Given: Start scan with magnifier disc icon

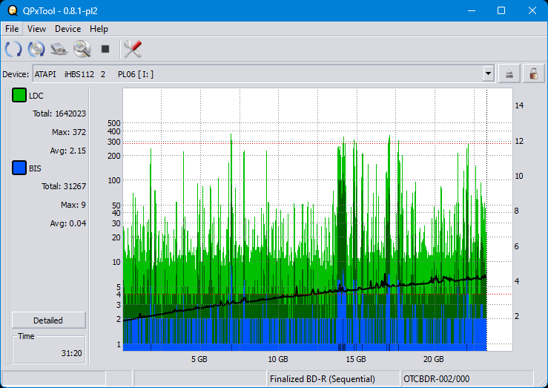Looking at the screenshot, I should (82, 48).
